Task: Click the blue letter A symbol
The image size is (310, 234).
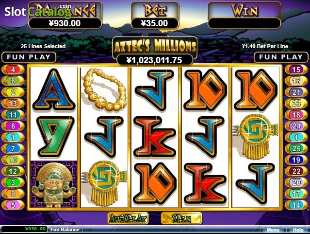Action: [54, 90]
